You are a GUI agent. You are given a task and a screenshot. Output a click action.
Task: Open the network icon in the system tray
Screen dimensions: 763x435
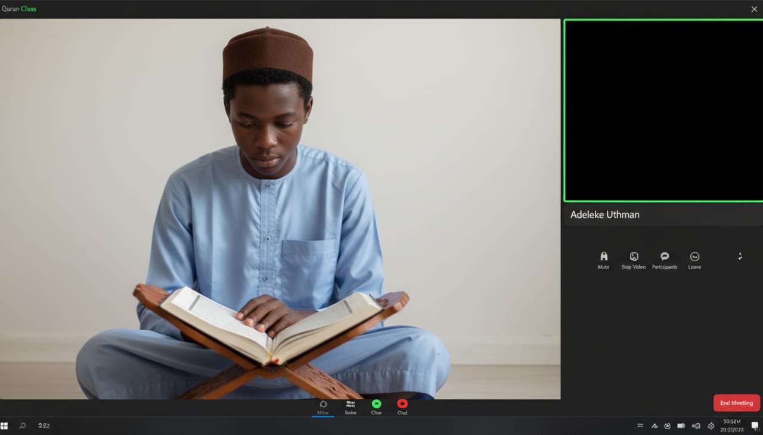(x=680, y=425)
